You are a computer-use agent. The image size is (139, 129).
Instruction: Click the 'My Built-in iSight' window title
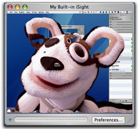point(69,7)
